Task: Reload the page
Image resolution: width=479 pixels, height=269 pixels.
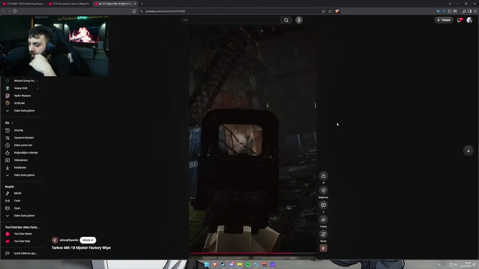Action: point(15,11)
